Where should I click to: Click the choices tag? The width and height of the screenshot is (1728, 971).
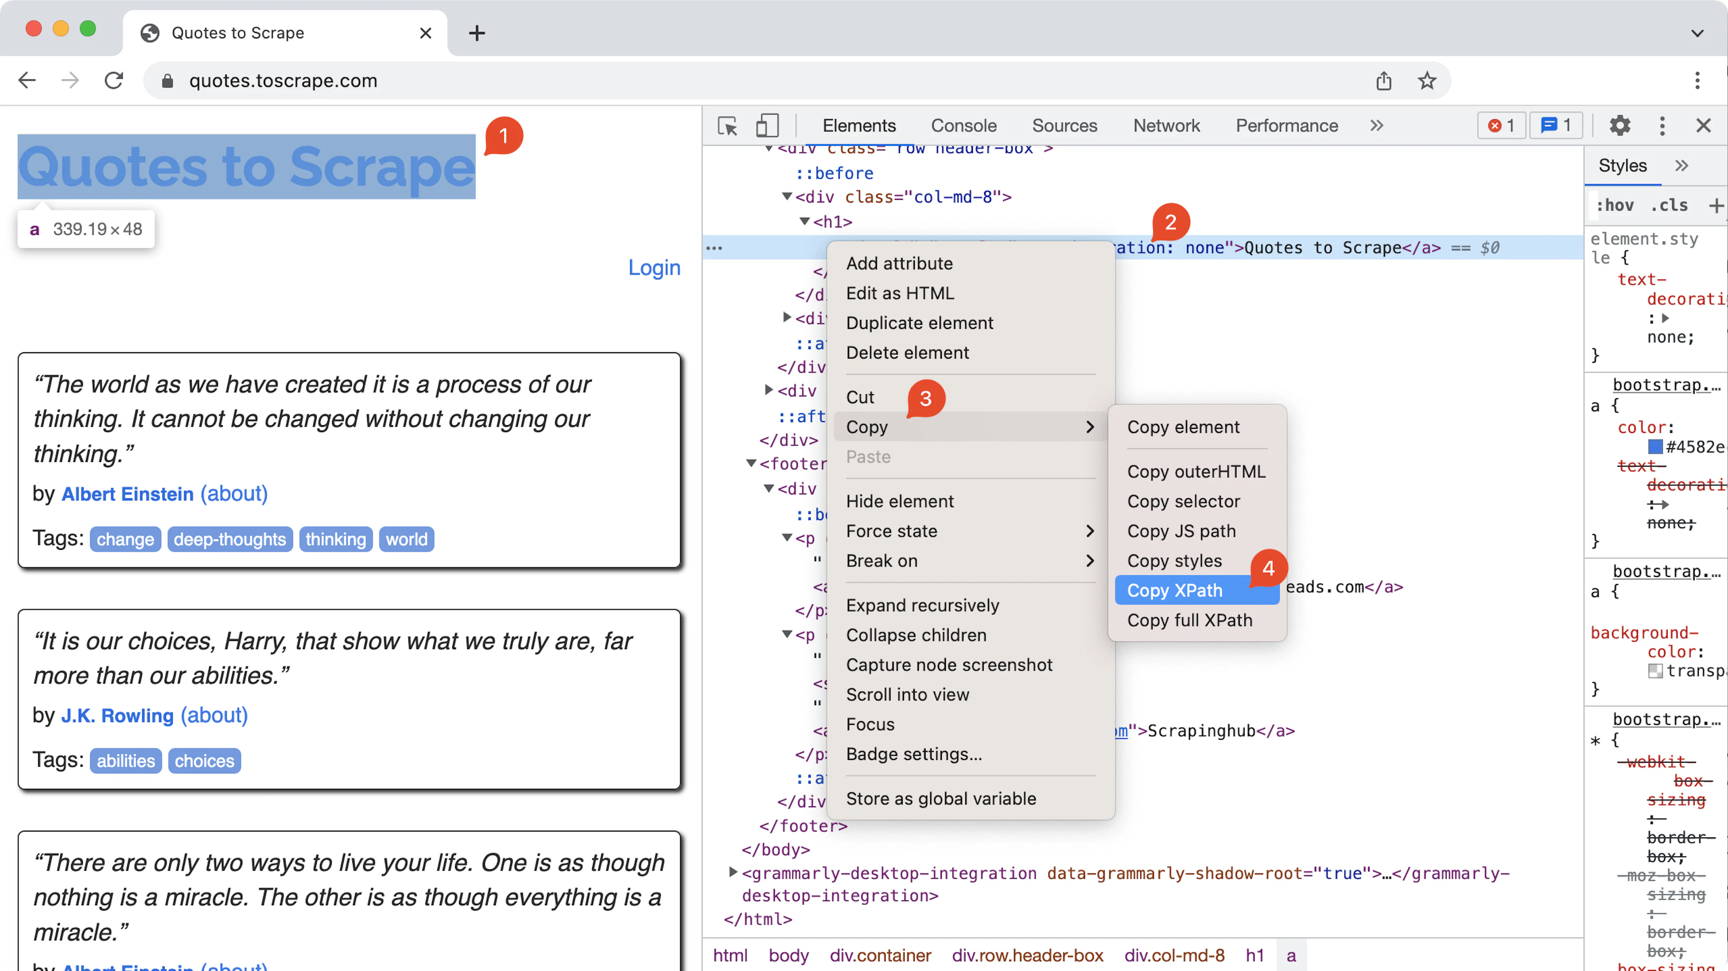point(204,761)
